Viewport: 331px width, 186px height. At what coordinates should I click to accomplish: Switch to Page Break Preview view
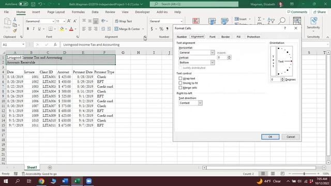point(282,174)
